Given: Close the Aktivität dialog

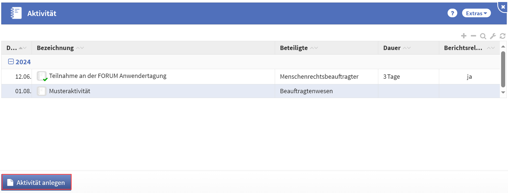Looking at the screenshot, I should click(503, 7).
